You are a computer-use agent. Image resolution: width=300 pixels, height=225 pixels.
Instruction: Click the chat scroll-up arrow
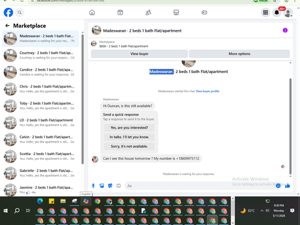point(290,63)
